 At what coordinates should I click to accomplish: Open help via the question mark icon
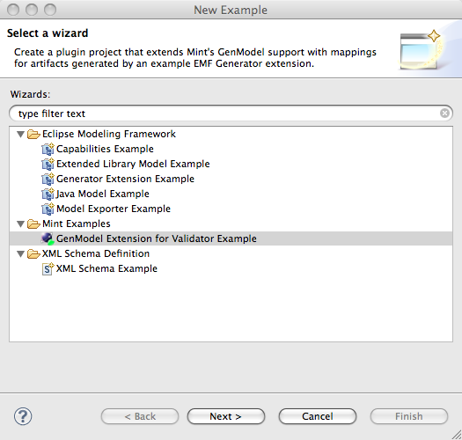click(x=23, y=416)
